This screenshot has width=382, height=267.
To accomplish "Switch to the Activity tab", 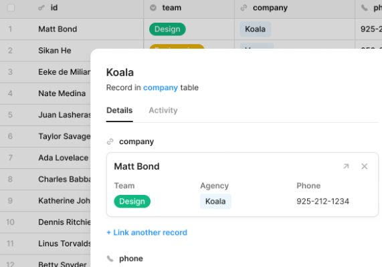I will pyautogui.click(x=163, y=110).
